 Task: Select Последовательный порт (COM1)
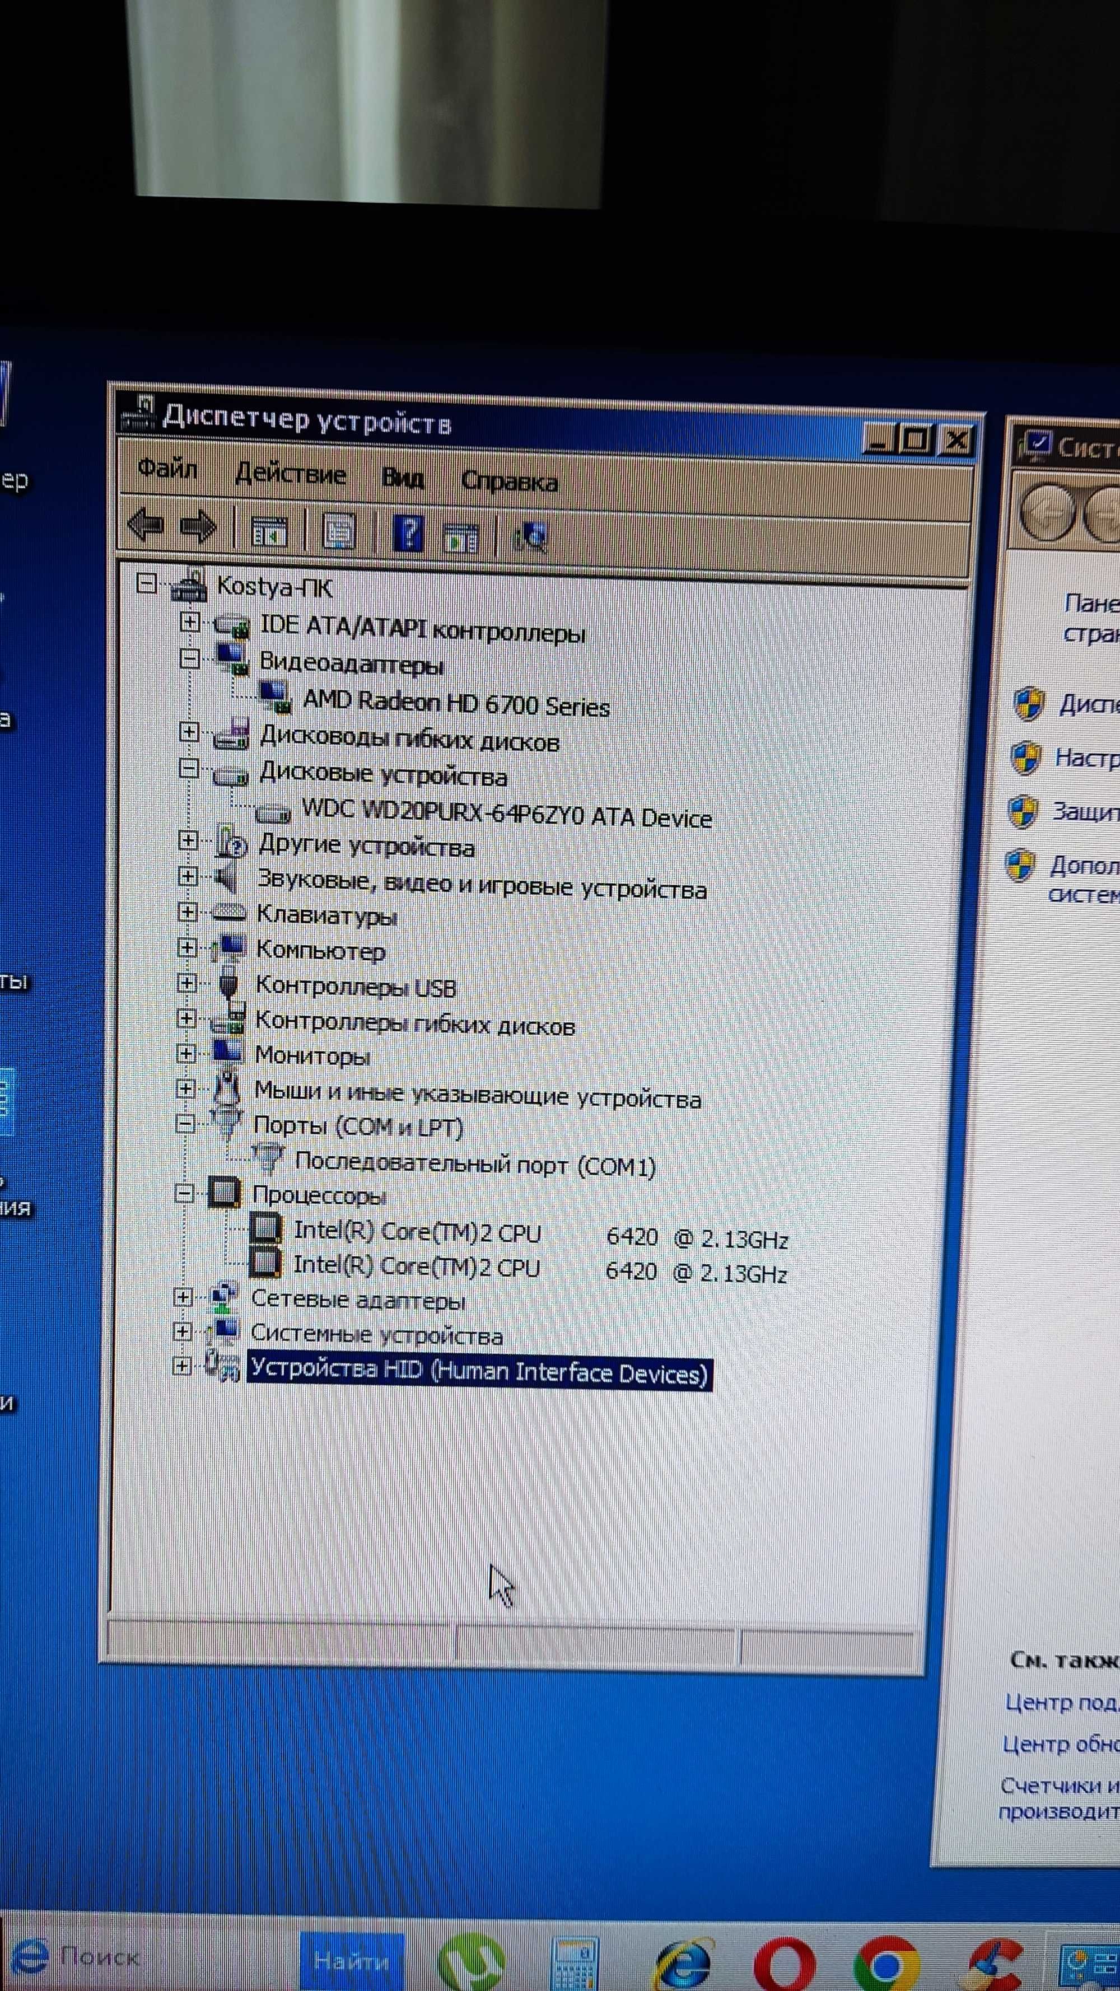474,1165
